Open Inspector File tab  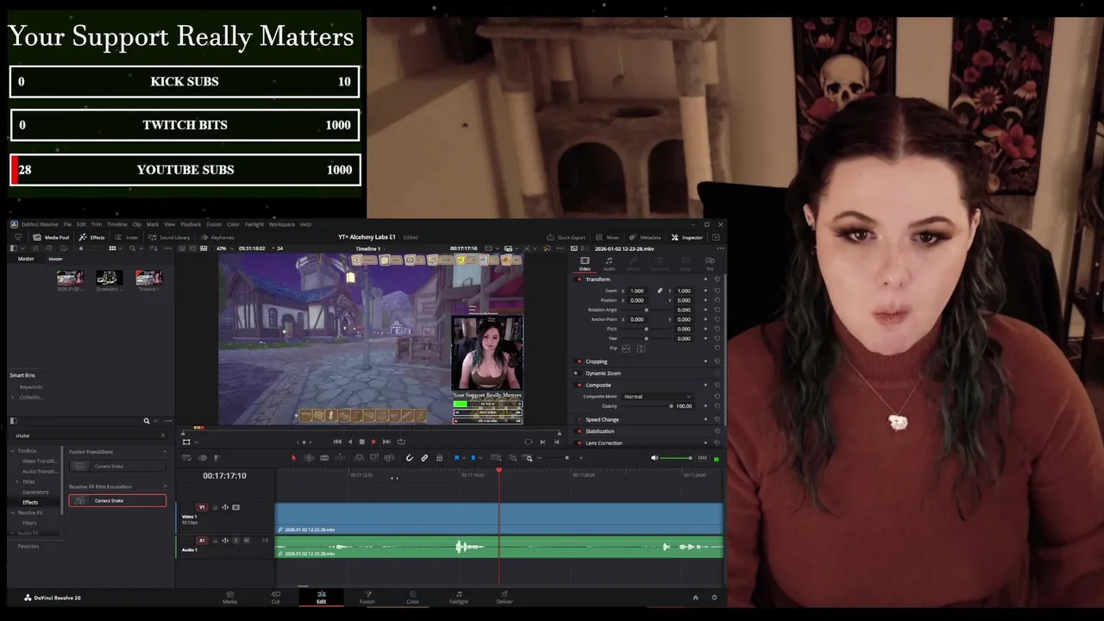pyautogui.click(x=710, y=263)
